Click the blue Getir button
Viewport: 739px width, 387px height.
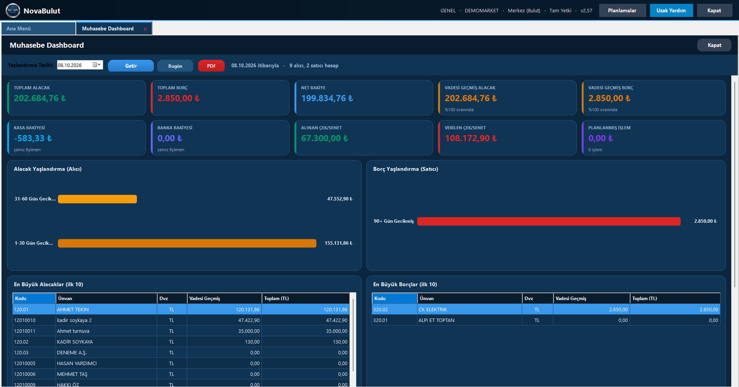click(131, 66)
